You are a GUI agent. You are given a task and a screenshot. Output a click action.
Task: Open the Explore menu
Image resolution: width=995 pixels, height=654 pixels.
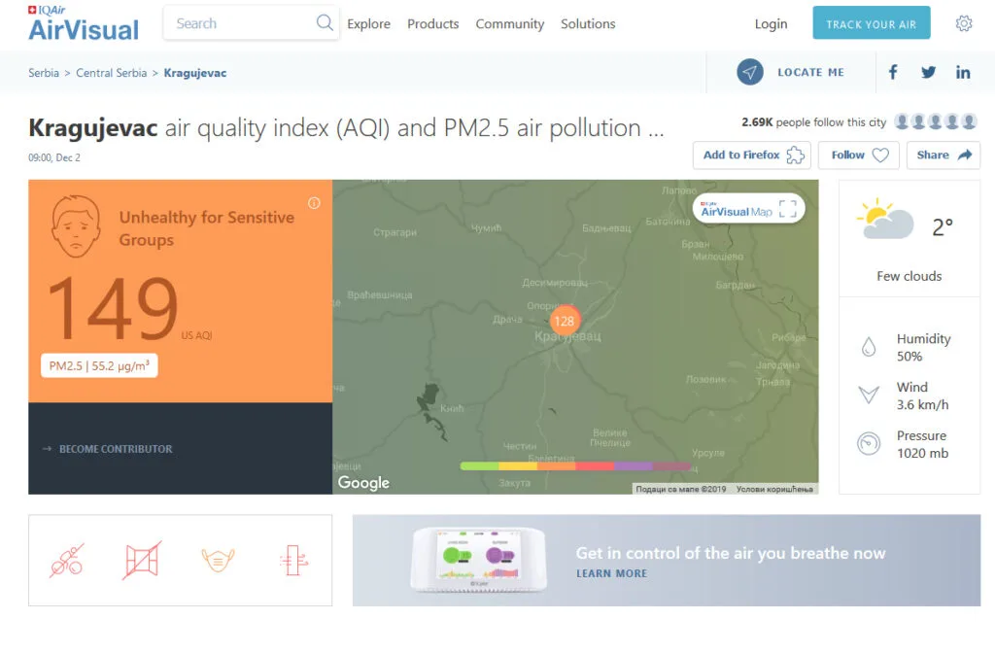(368, 24)
